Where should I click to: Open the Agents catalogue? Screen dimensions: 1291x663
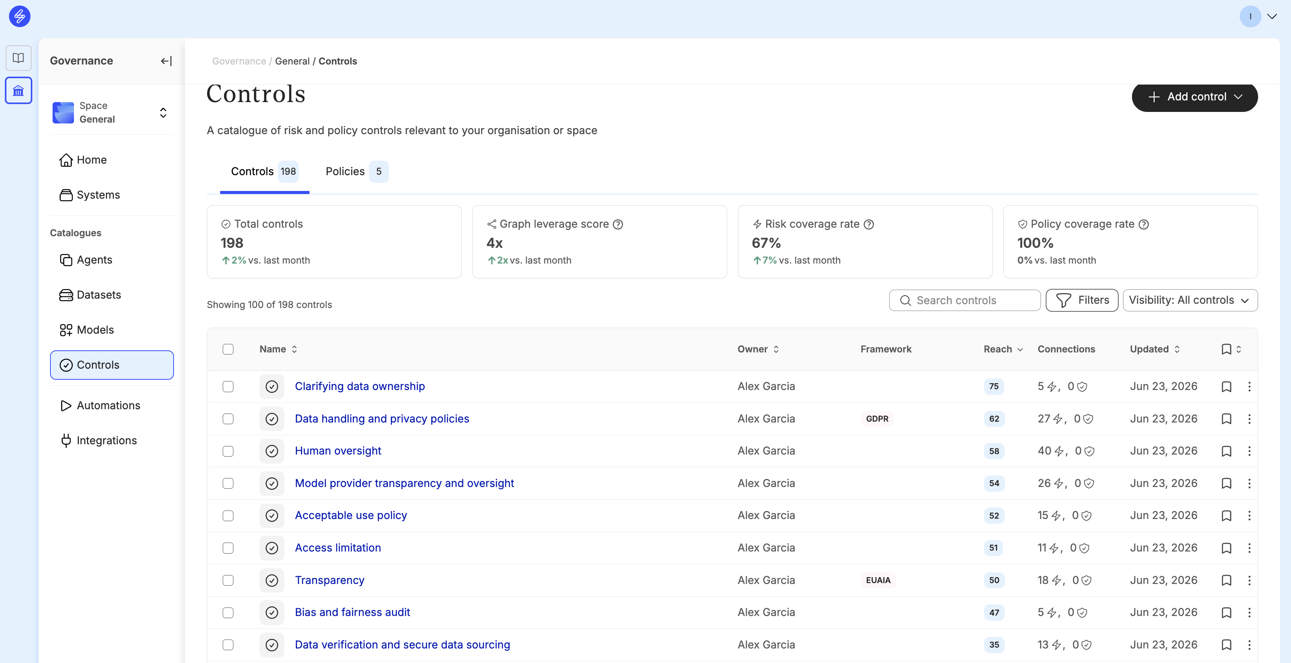[111, 260]
